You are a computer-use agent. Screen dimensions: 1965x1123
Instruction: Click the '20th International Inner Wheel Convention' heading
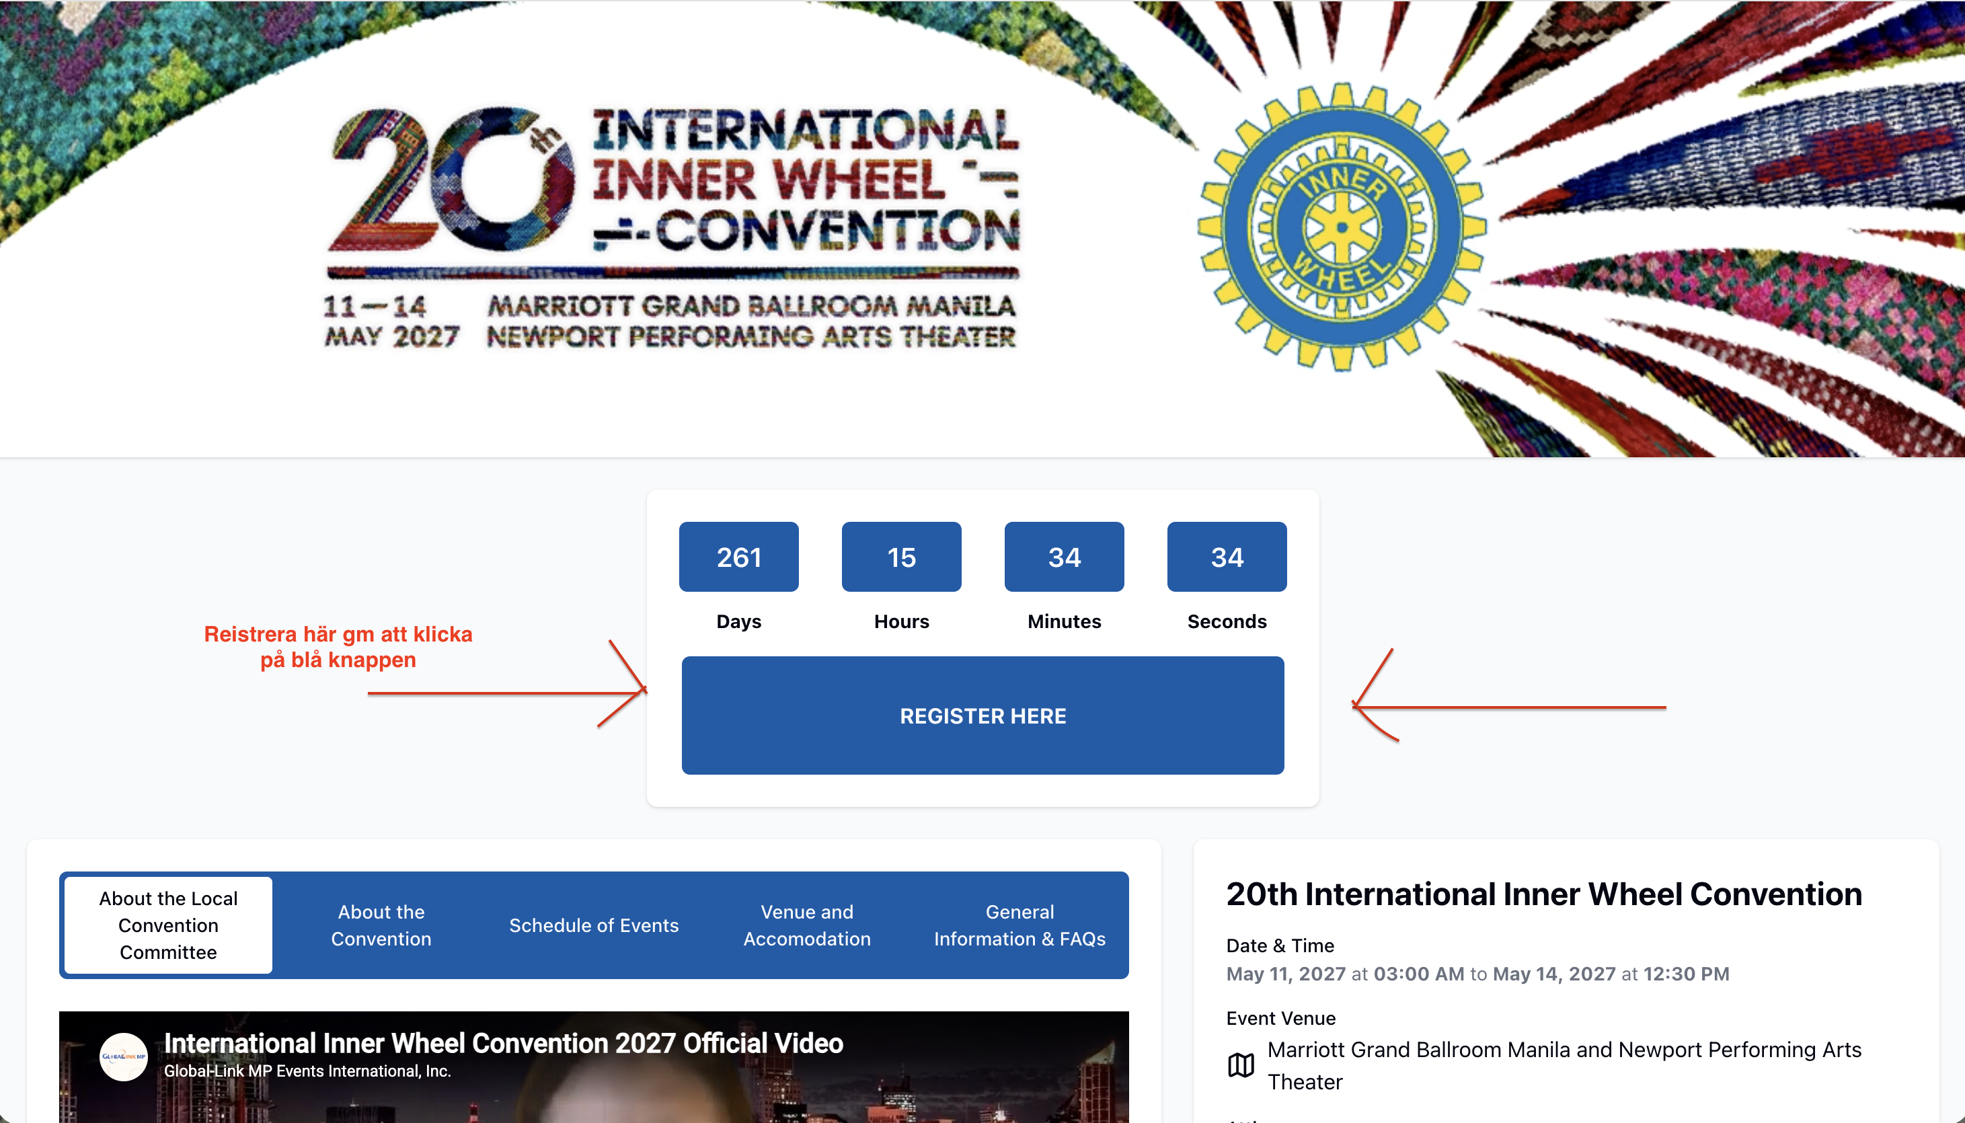pos(1544,894)
